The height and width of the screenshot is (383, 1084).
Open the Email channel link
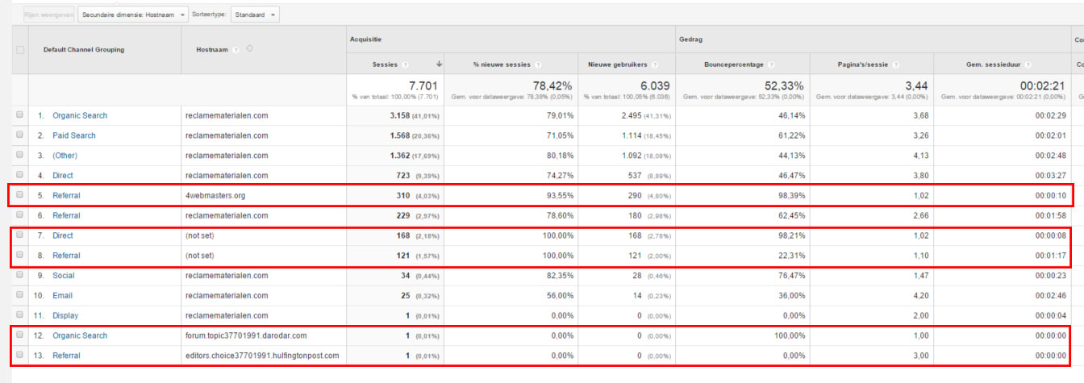click(62, 295)
